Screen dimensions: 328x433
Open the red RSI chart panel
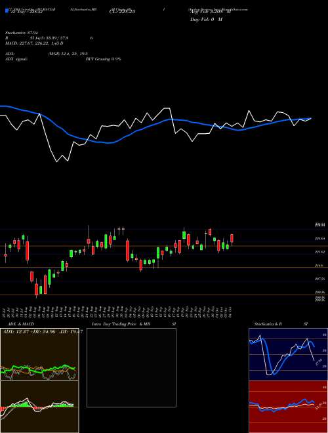[288, 407]
